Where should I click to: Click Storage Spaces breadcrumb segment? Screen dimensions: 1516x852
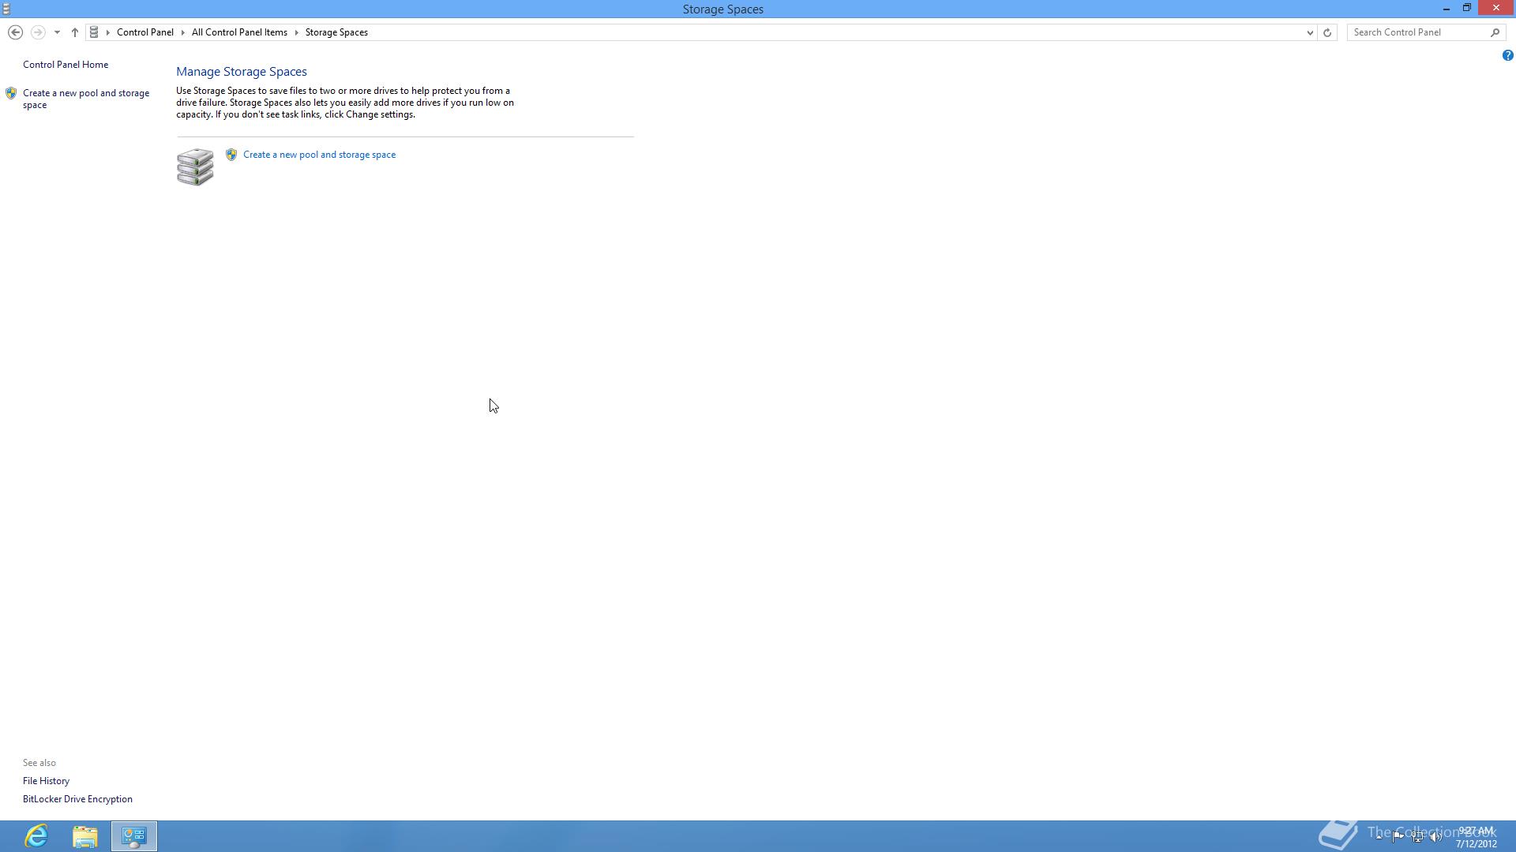pos(336,32)
